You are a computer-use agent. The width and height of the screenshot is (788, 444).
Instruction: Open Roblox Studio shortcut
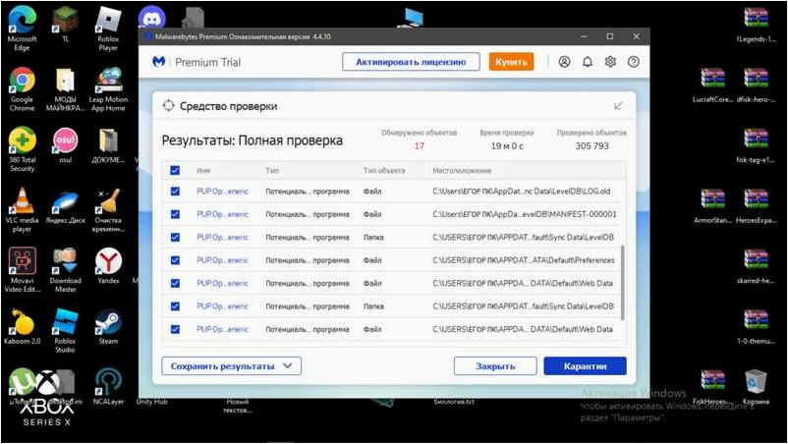(65, 330)
